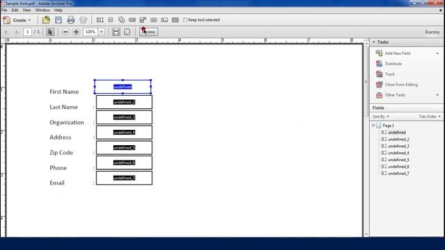Click the Forms panel label
The width and height of the screenshot is (445, 250).
coord(432,32)
